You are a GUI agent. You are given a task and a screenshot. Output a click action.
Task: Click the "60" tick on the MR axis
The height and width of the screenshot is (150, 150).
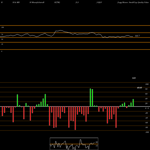(146, 94)
